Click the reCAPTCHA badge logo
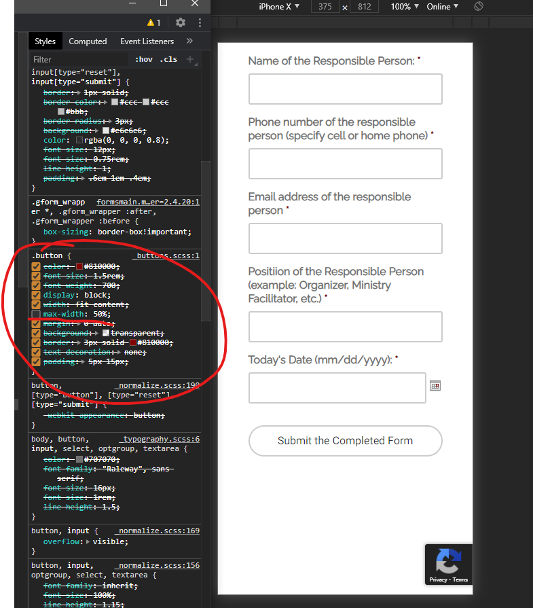This screenshot has width=533, height=608. [448, 560]
